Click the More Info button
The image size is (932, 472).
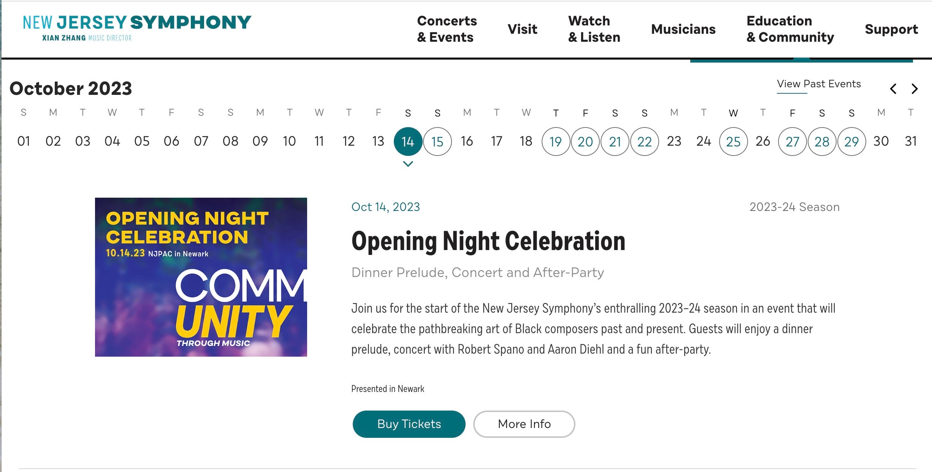[x=524, y=424]
